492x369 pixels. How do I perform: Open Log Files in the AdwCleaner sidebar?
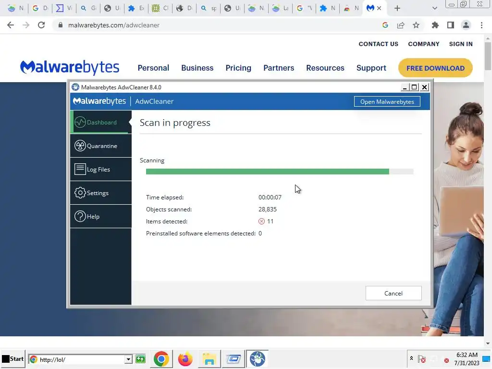[x=101, y=170]
